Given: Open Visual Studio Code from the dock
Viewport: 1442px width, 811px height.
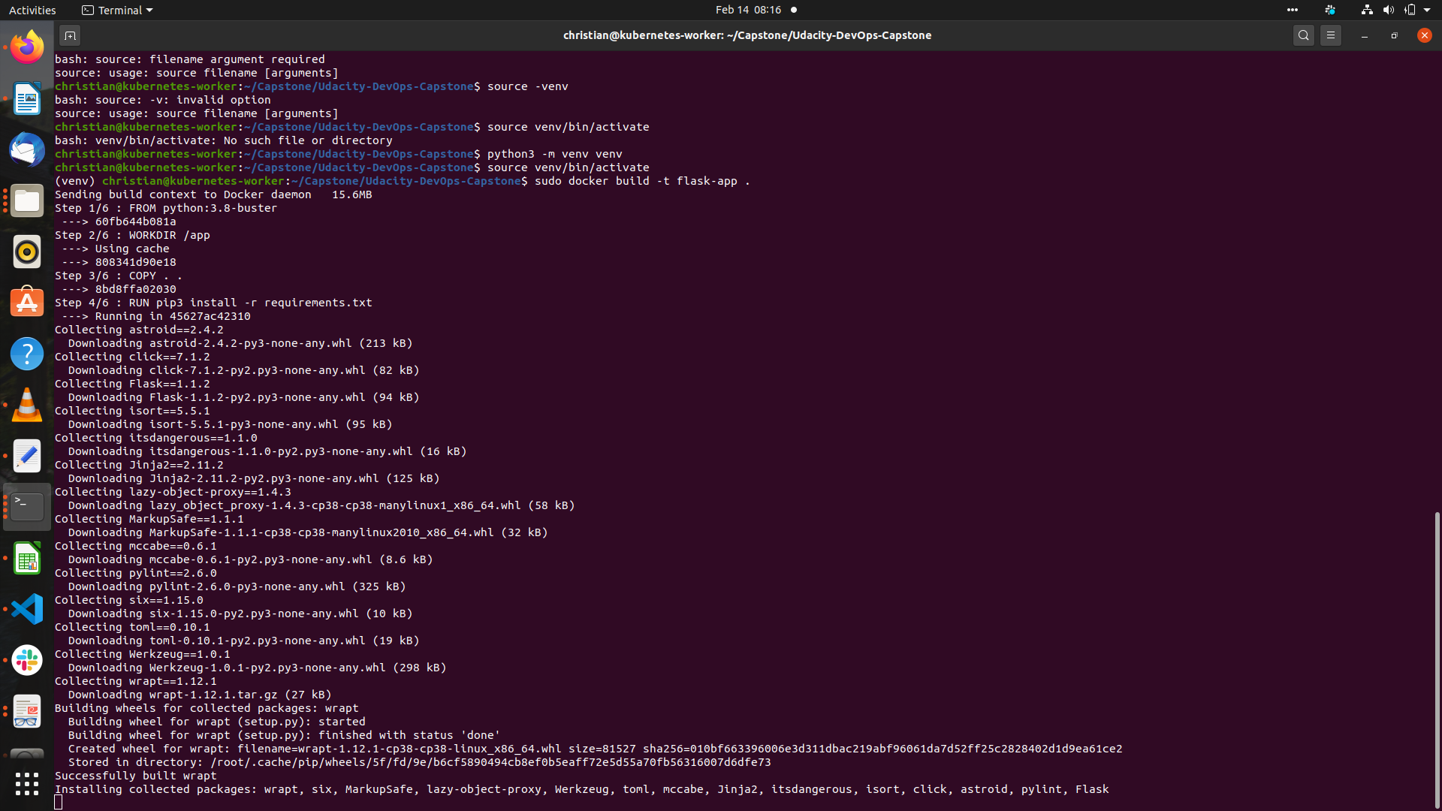Looking at the screenshot, I should pos(27,609).
